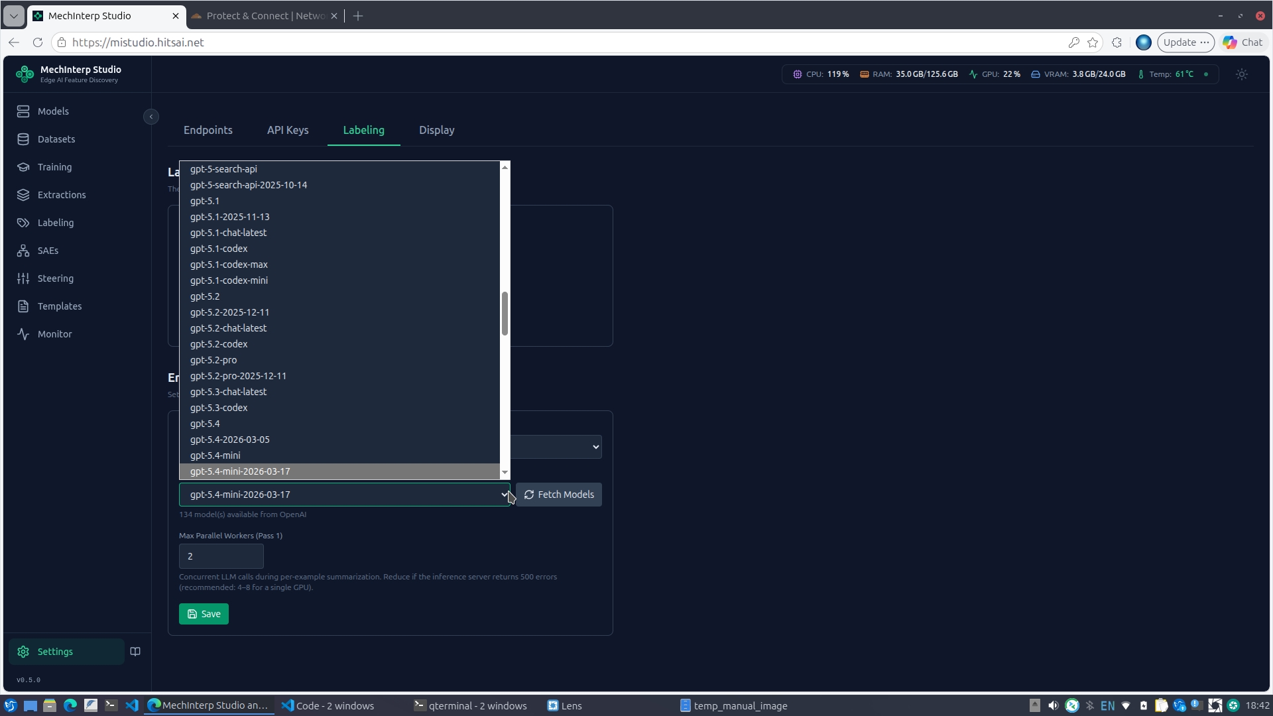Select gpt-5.1-codex-mini option
This screenshot has height=716, width=1273.
point(339,280)
